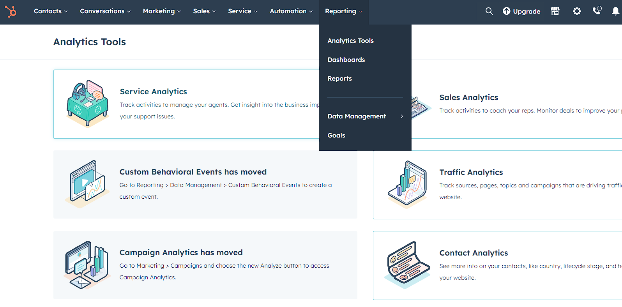The height and width of the screenshot is (307, 622).
Task: Open the search magnifier icon
Action: pos(489,11)
